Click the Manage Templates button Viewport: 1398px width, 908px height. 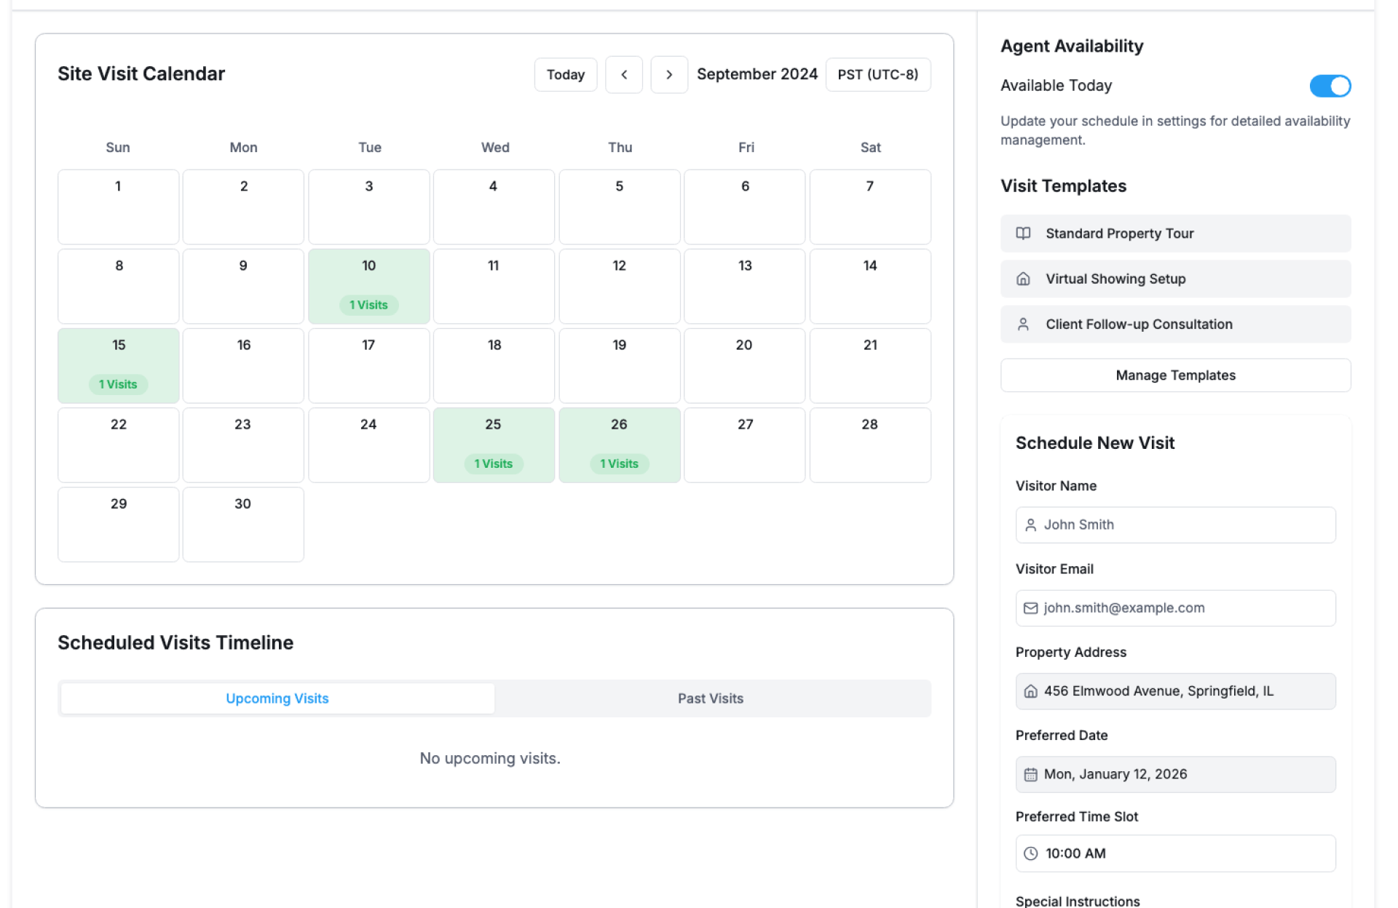(x=1175, y=375)
